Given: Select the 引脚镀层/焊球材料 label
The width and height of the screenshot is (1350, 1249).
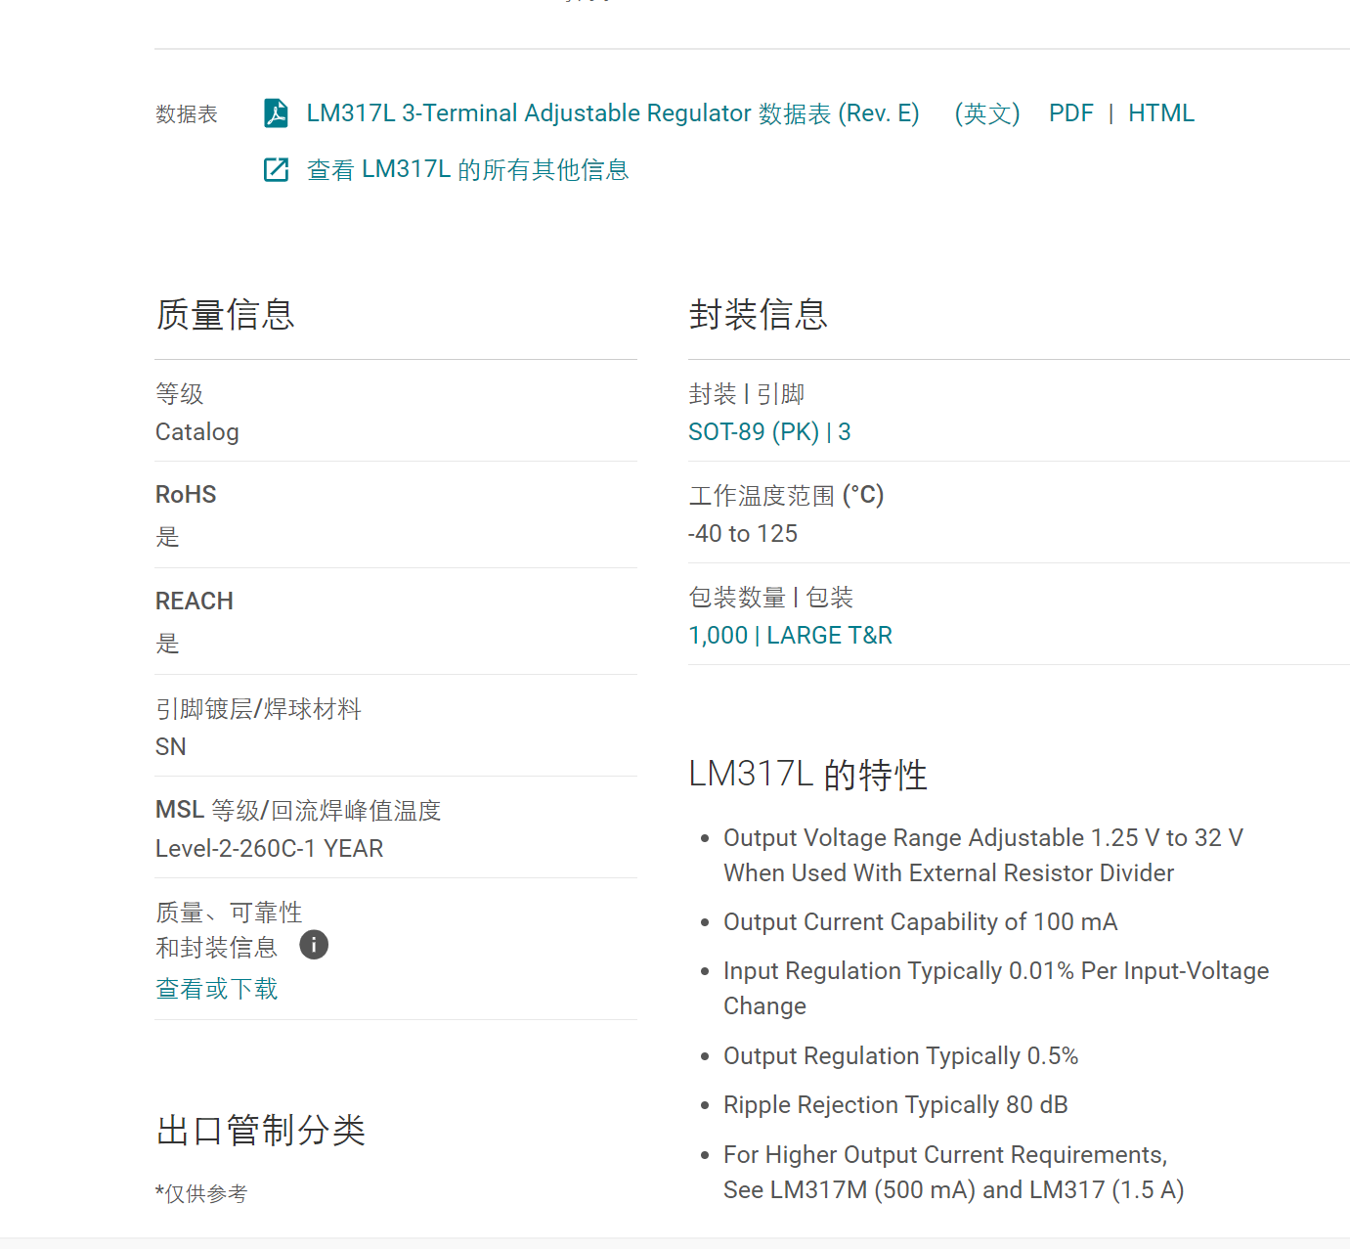Looking at the screenshot, I should pos(259,709).
